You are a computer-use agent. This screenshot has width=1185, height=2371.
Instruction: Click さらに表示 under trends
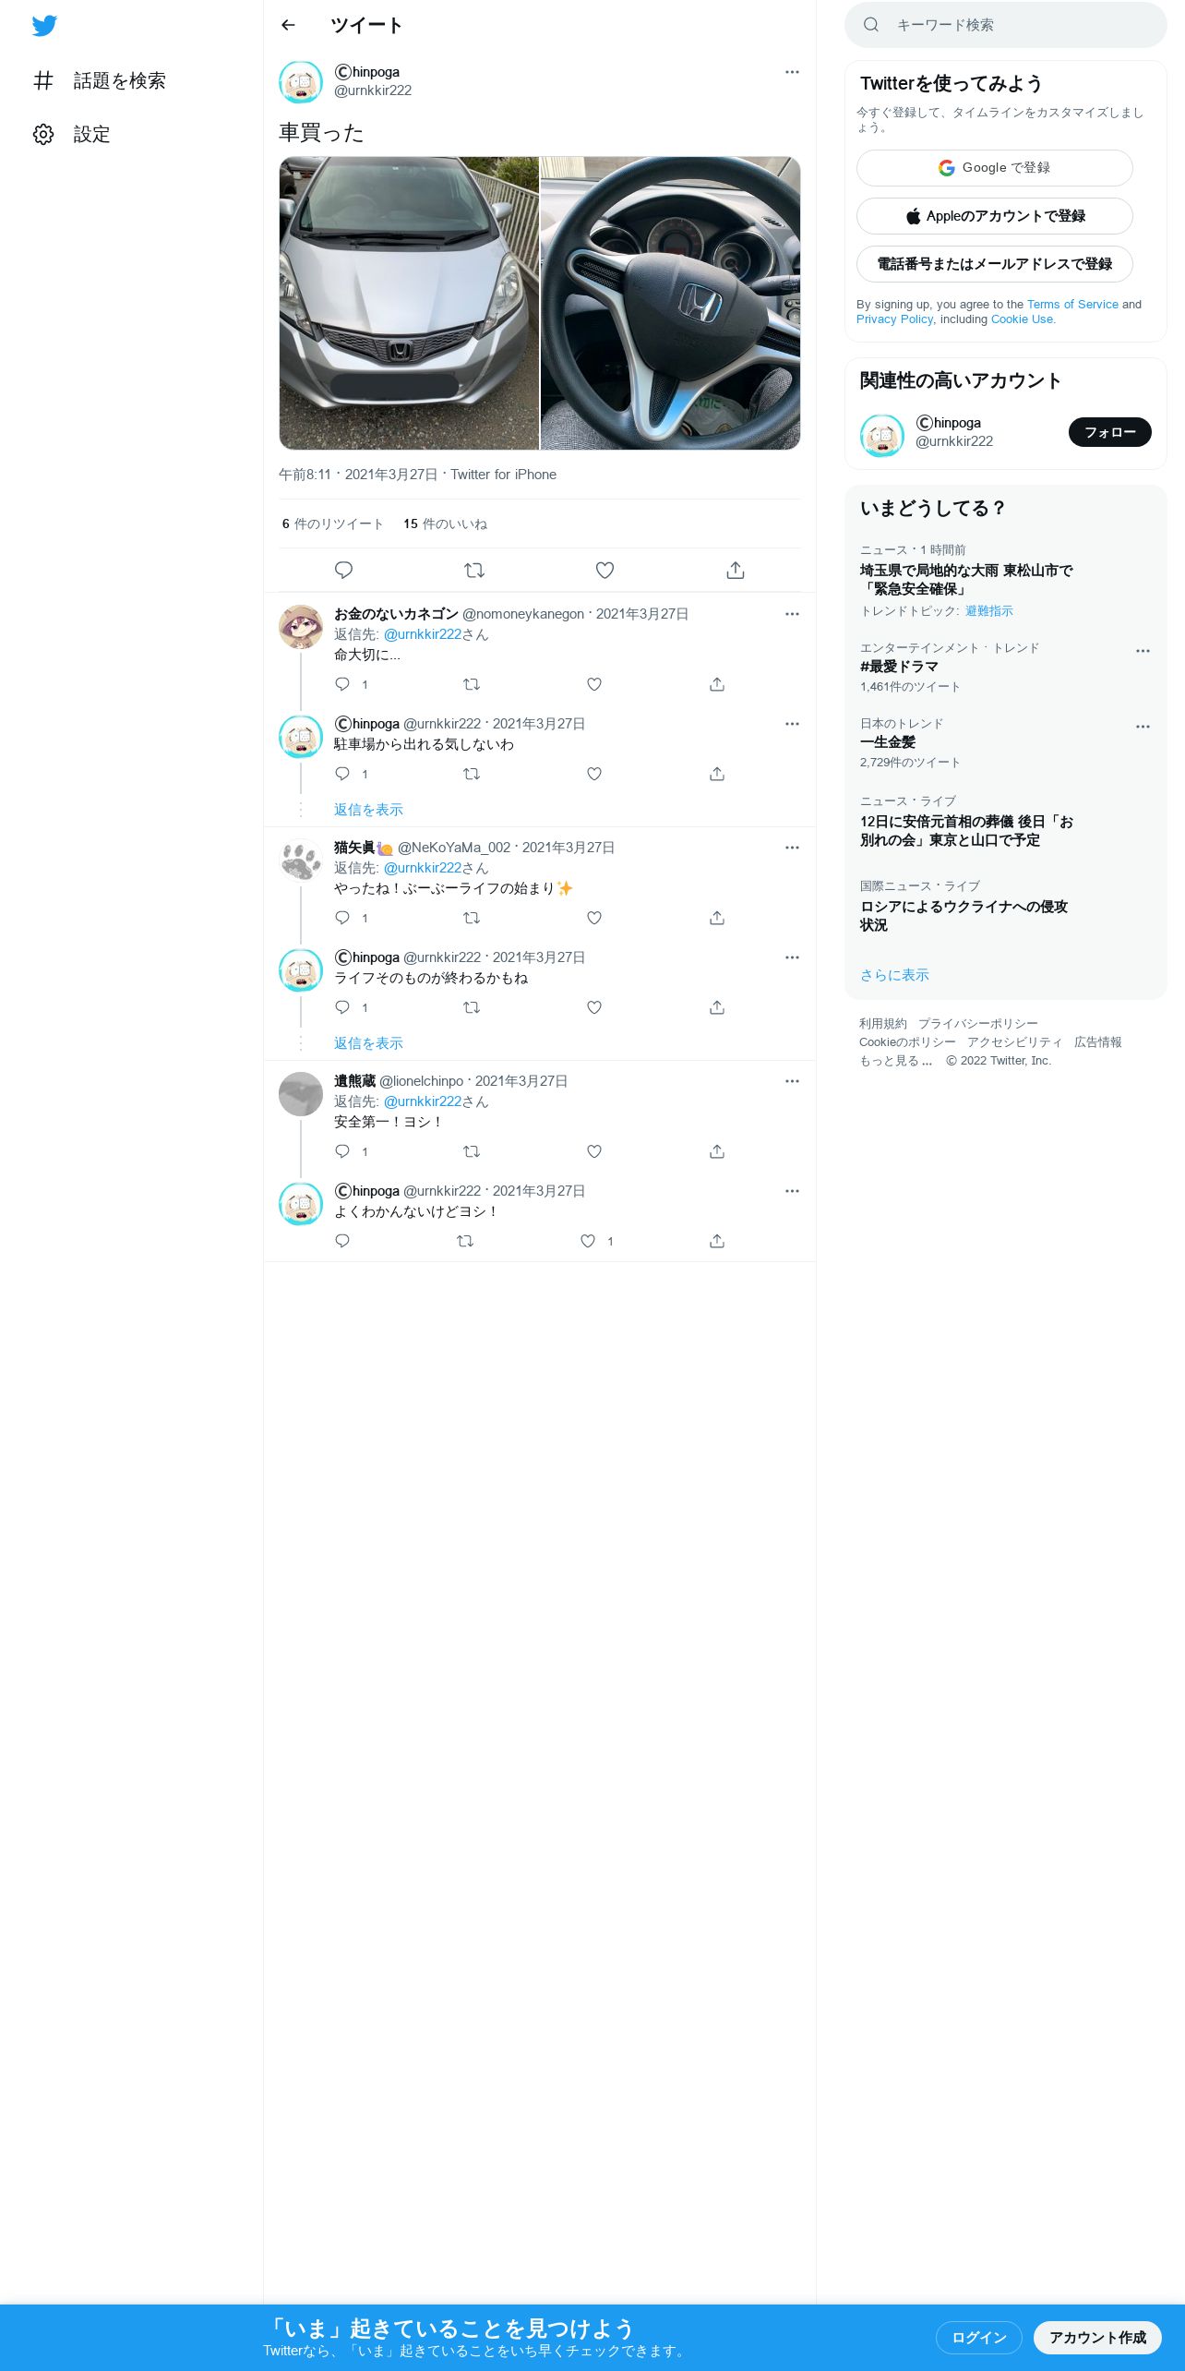(894, 975)
